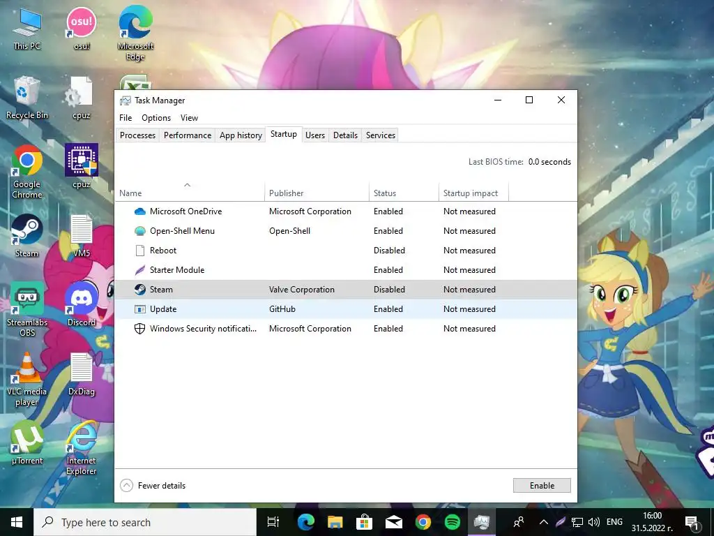
Task: Select Microsoft Edge desktop shortcut
Action: (x=135, y=33)
